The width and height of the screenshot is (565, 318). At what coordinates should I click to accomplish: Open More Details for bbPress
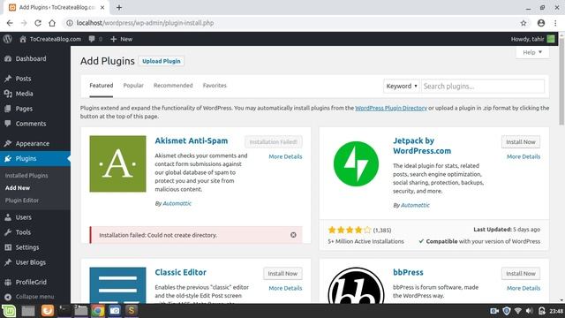point(524,289)
